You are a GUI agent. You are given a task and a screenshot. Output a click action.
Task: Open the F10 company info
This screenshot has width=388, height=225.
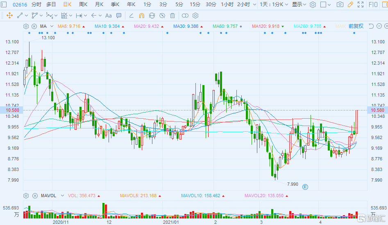373,4
